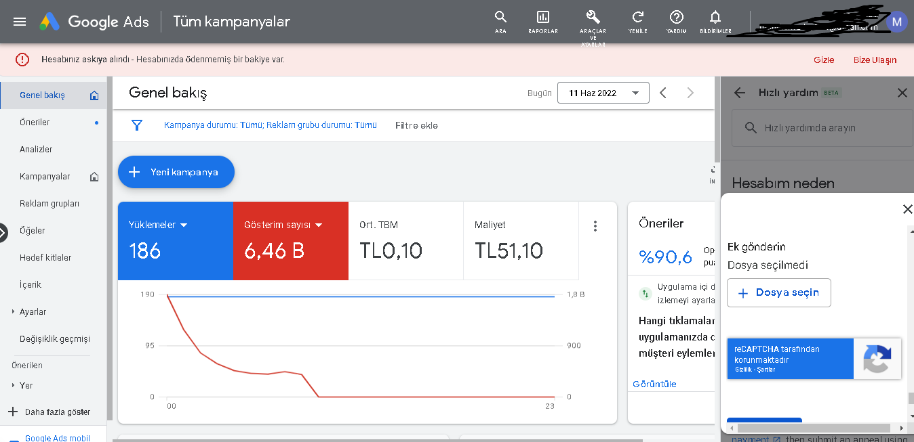Click the Ort. TBM metric card
This screenshot has height=442, width=914.
tap(405, 240)
